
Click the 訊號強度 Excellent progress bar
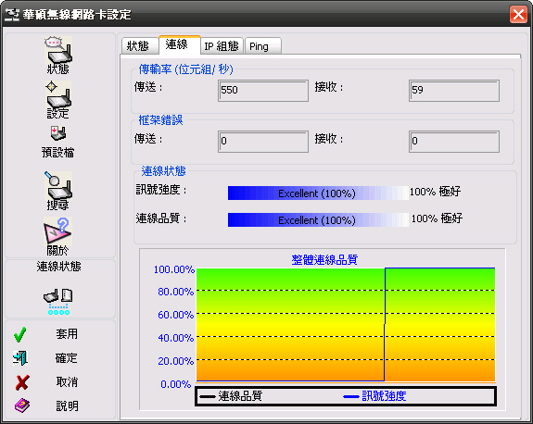[318, 193]
